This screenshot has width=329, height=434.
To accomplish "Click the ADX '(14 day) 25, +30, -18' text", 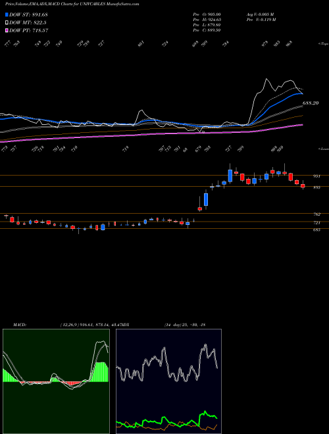I will click(184, 325).
